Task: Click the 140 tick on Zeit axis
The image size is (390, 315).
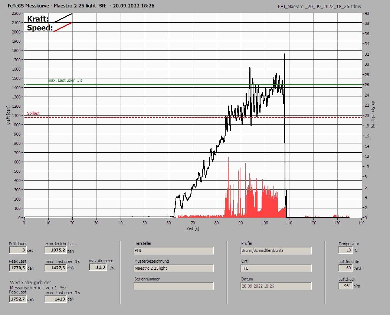Action: pos(361,223)
